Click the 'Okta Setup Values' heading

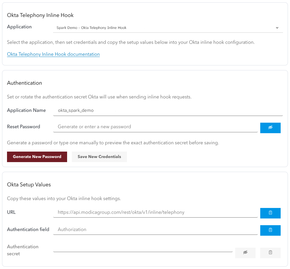[29, 185]
